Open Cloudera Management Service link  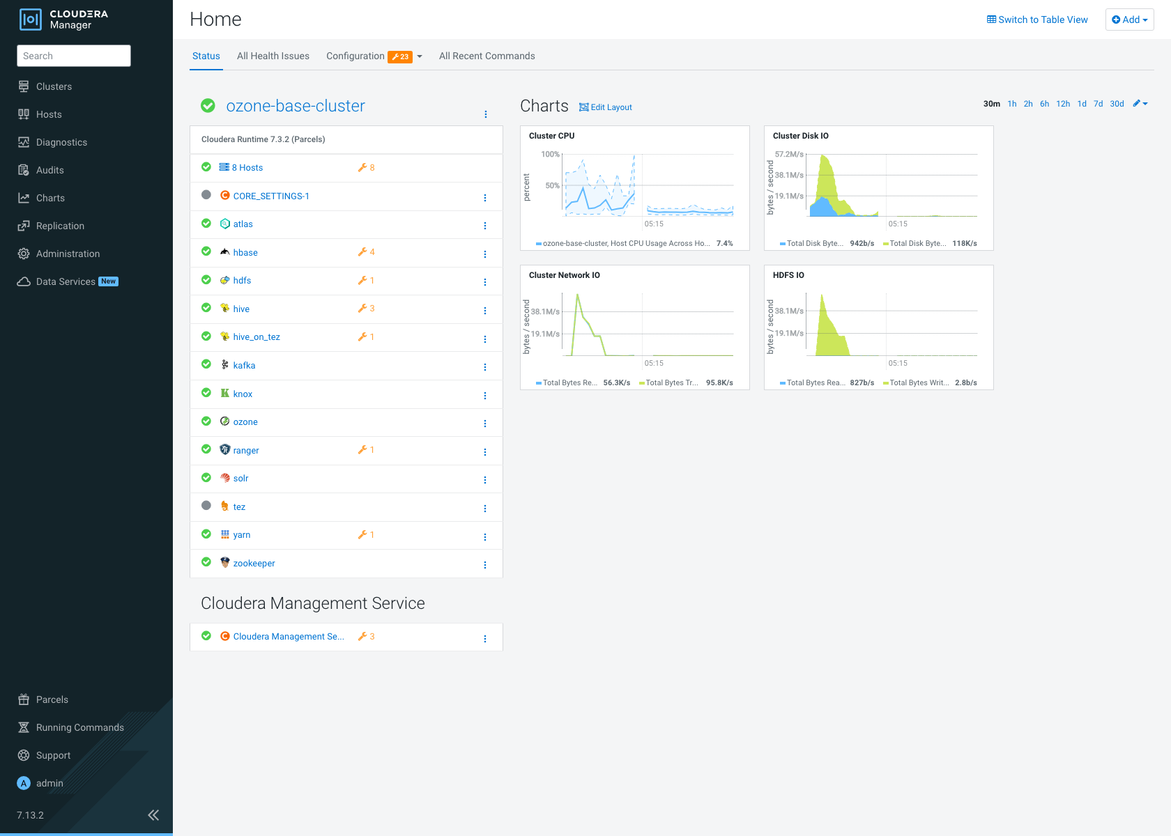(x=289, y=637)
